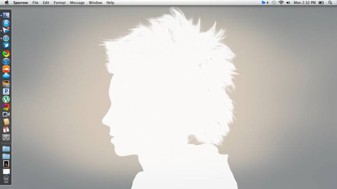Image resolution: width=337 pixels, height=189 pixels.
Task: Open the tan notes scroll icon in dock
Action: point(6,122)
